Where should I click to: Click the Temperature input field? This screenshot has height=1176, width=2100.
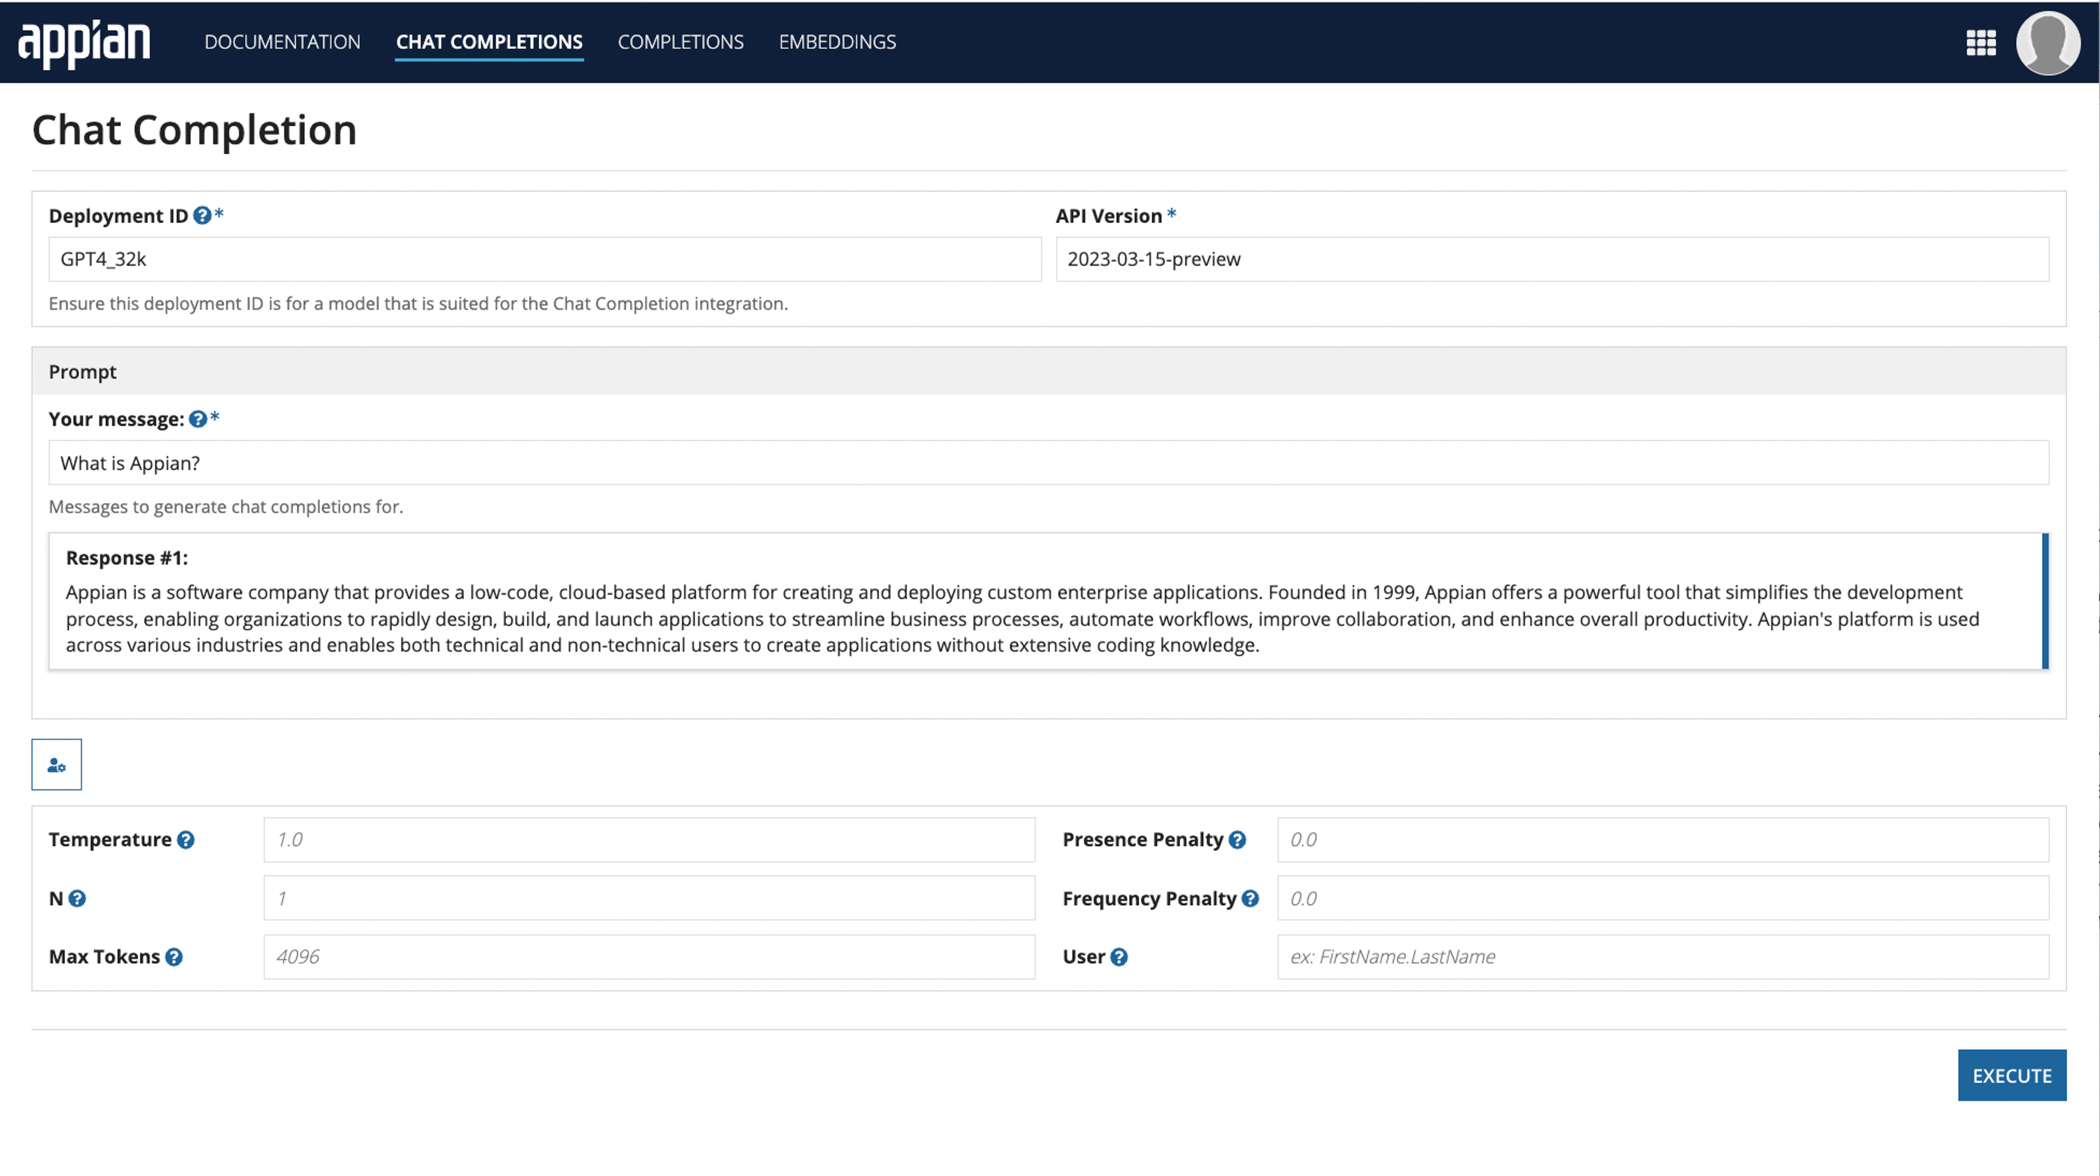[649, 840]
